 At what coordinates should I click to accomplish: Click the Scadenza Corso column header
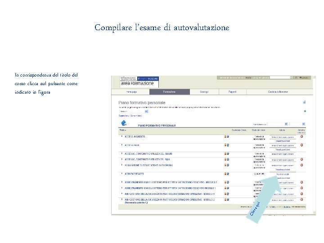point(239,130)
